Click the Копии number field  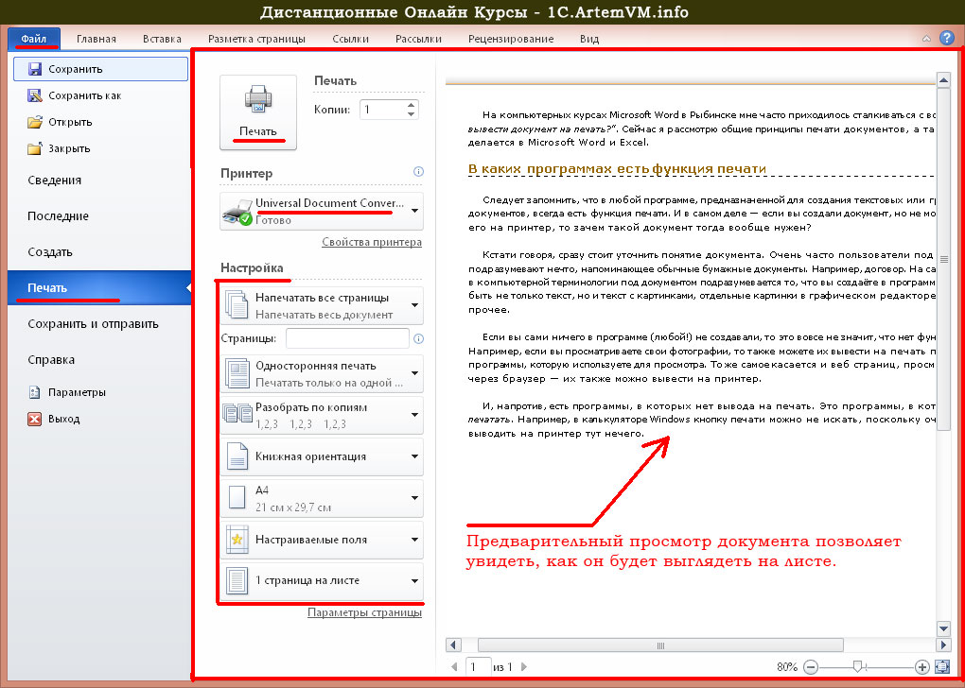tap(383, 110)
